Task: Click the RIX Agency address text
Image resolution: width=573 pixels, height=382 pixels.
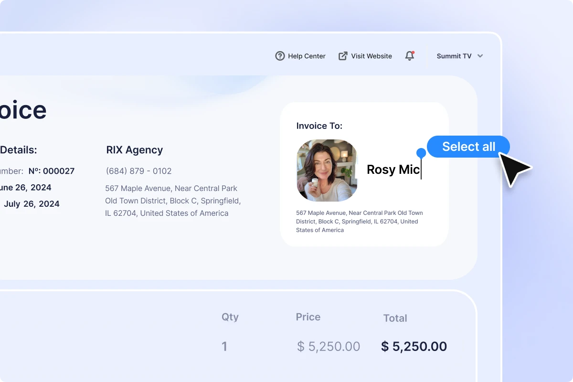Action: pyautogui.click(x=173, y=201)
